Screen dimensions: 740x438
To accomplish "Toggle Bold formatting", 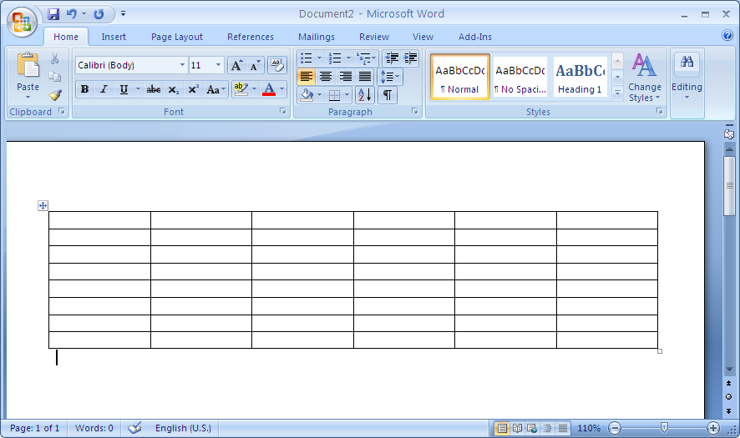I will tap(84, 89).
